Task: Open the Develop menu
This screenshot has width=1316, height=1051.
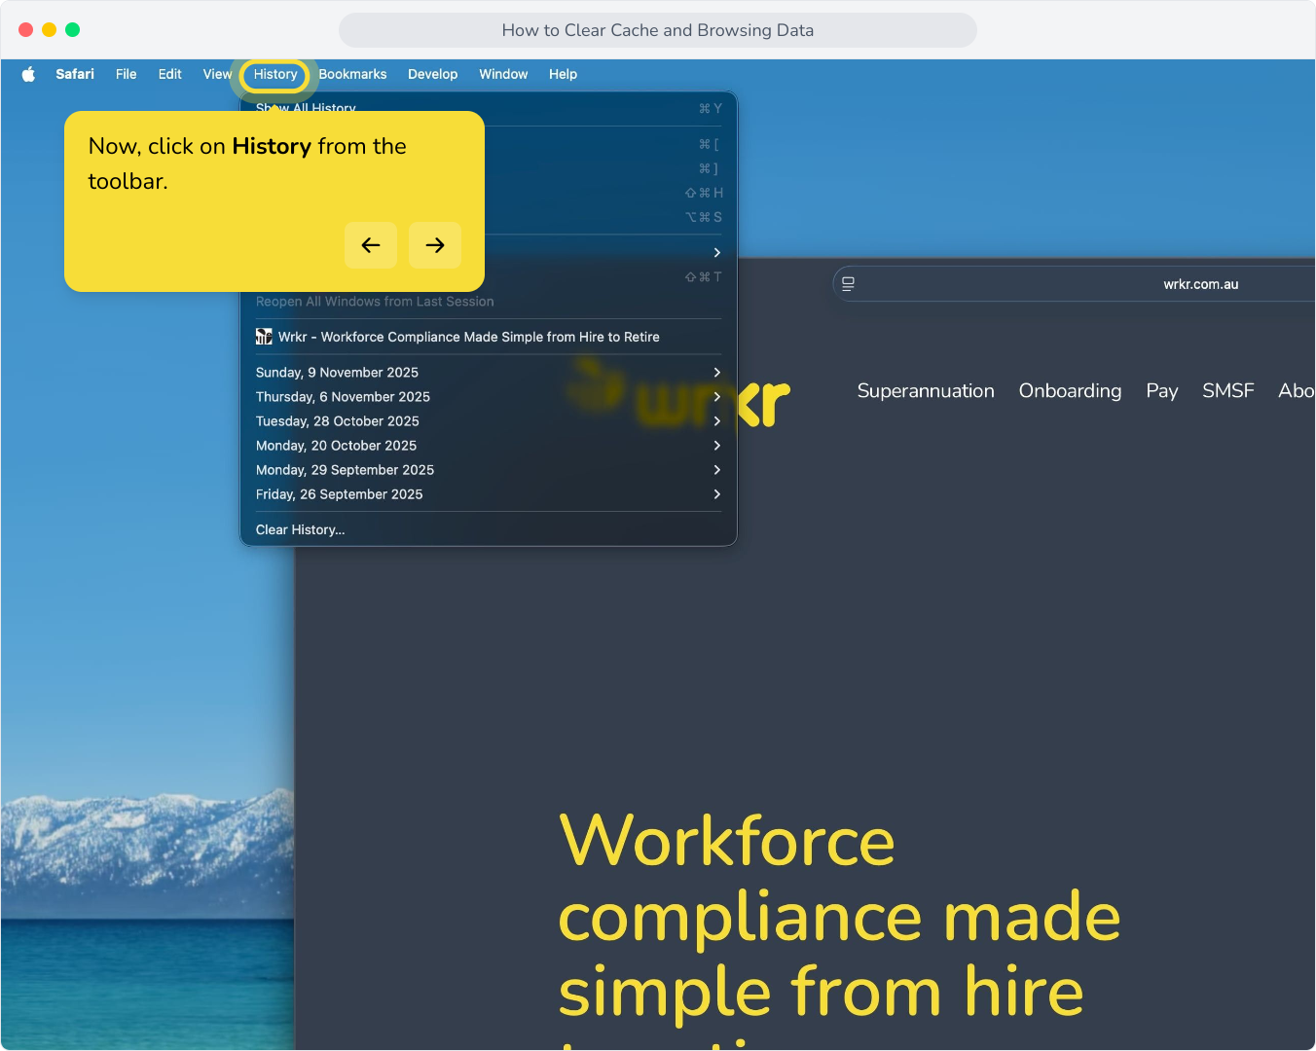Action: click(x=433, y=74)
